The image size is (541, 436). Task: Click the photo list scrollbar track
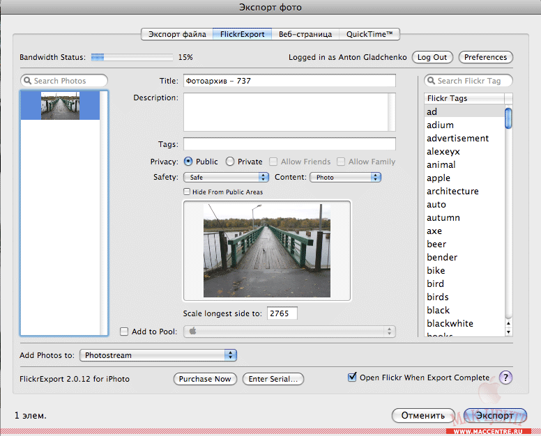[x=103, y=212]
